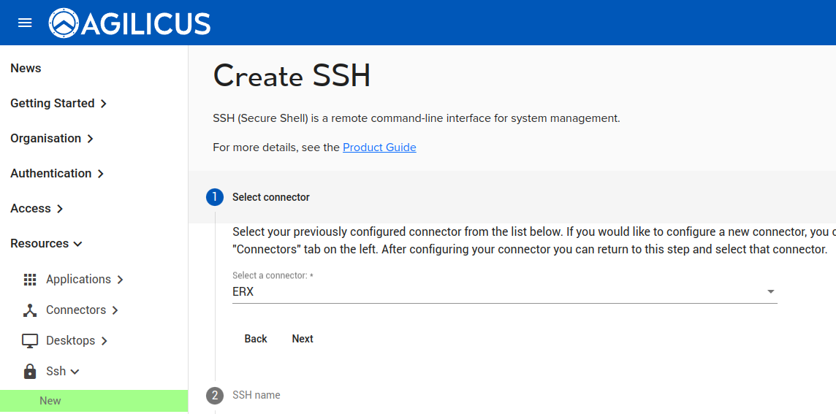Click the Applications grid icon
This screenshot has height=414, width=836.
coord(30,280)
